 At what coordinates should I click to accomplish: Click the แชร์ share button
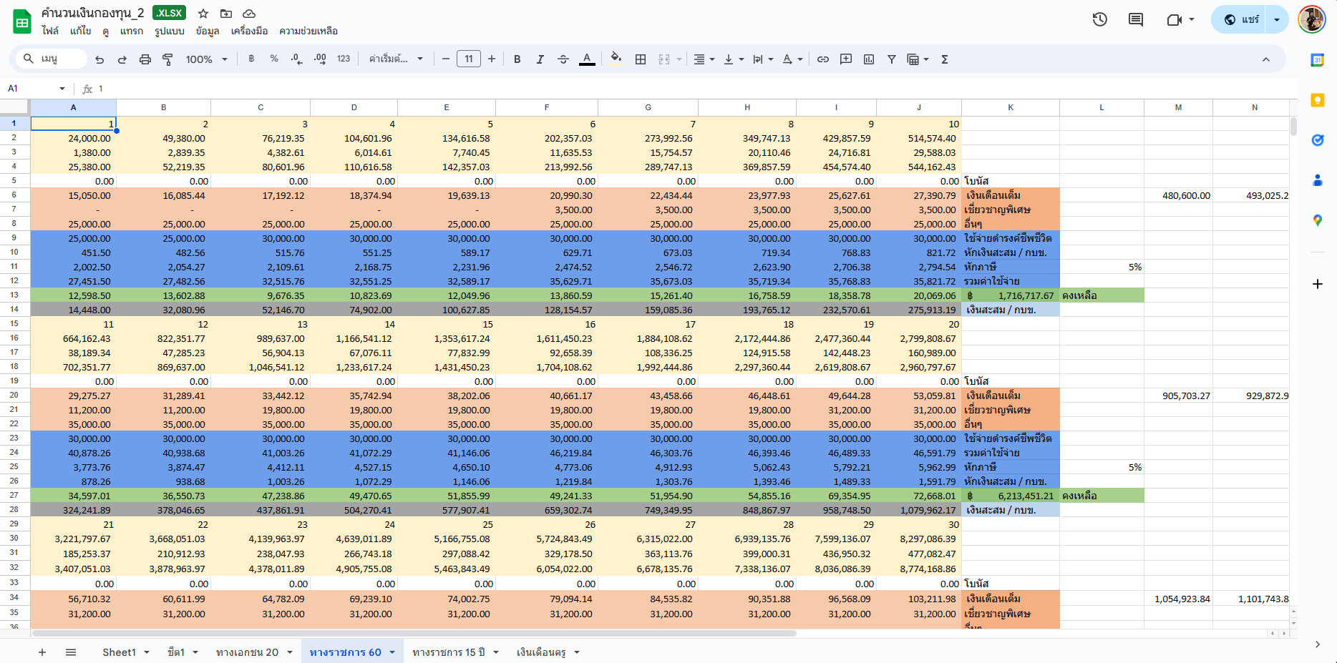[x=1242, y=19]
